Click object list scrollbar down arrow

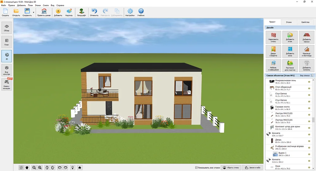point(313,168)
